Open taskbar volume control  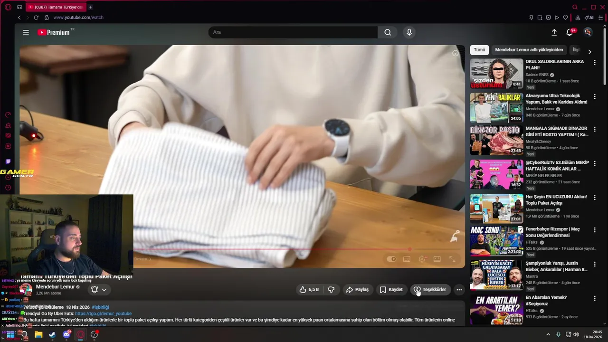(576, 334)
